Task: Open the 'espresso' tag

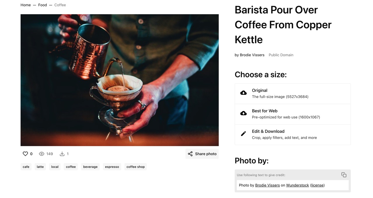Action: tap(112, 167)
